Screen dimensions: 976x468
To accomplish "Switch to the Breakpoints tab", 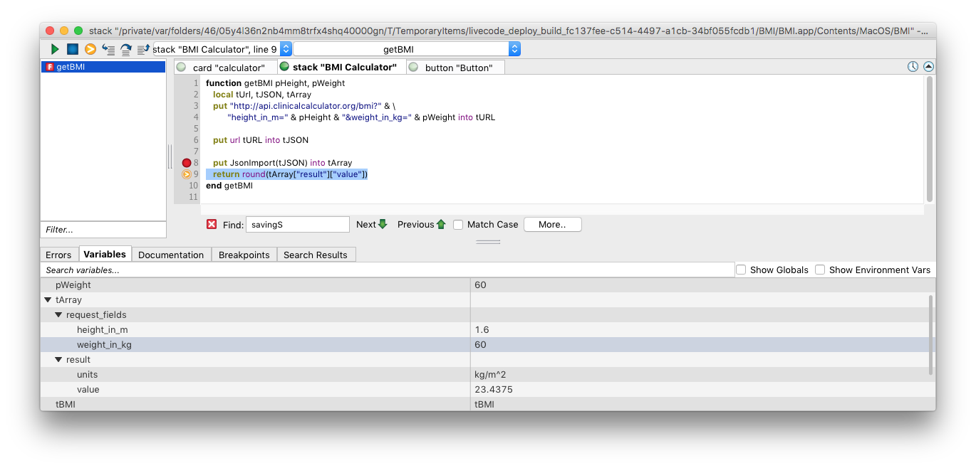I will click(x=244, y=255).
